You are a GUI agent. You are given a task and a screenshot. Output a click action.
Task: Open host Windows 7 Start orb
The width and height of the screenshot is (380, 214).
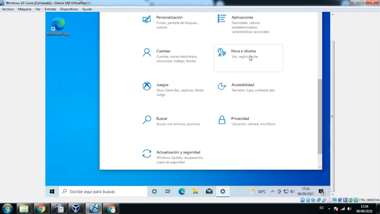[7, 209]
